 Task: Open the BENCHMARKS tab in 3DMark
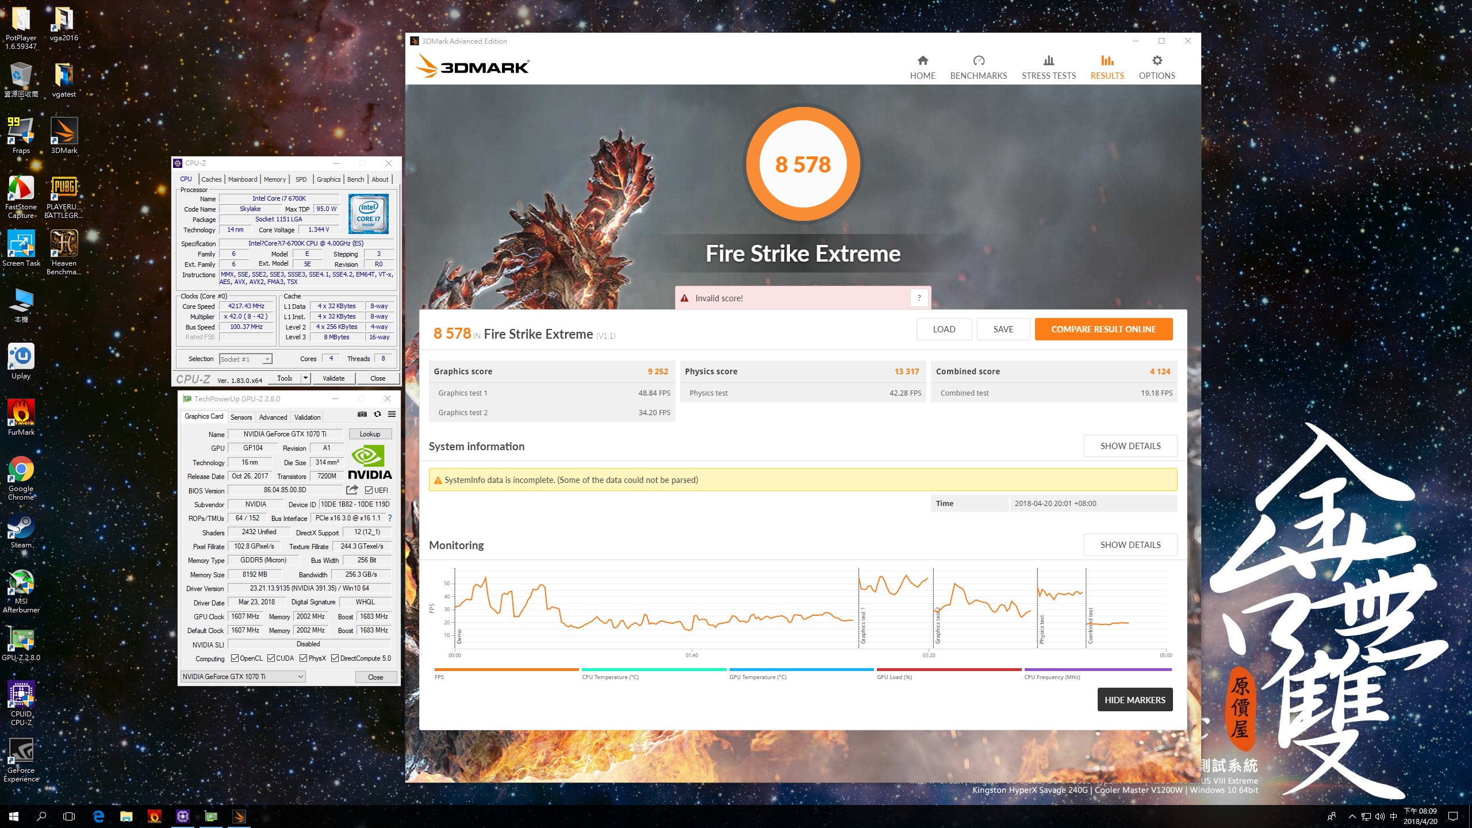[979, 67]
